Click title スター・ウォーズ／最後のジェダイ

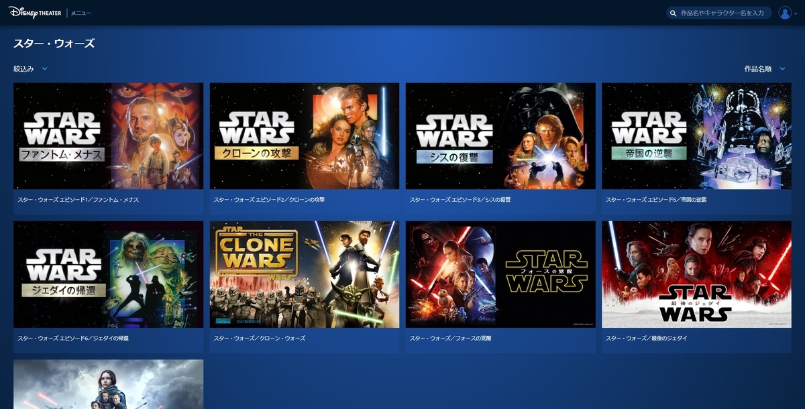tap(646, 338)
